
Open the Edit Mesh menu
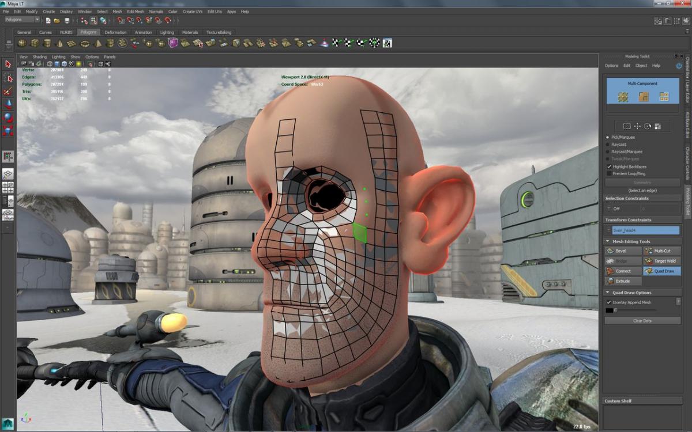click(x=136, y=12)
